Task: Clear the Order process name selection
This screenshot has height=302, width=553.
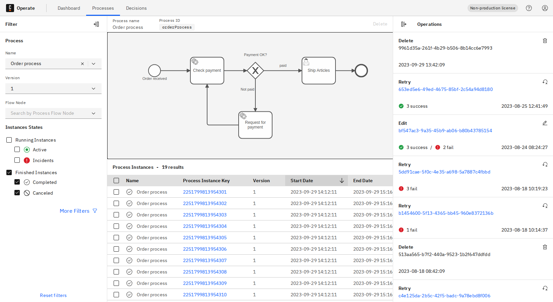Action: tap(82, 64)
